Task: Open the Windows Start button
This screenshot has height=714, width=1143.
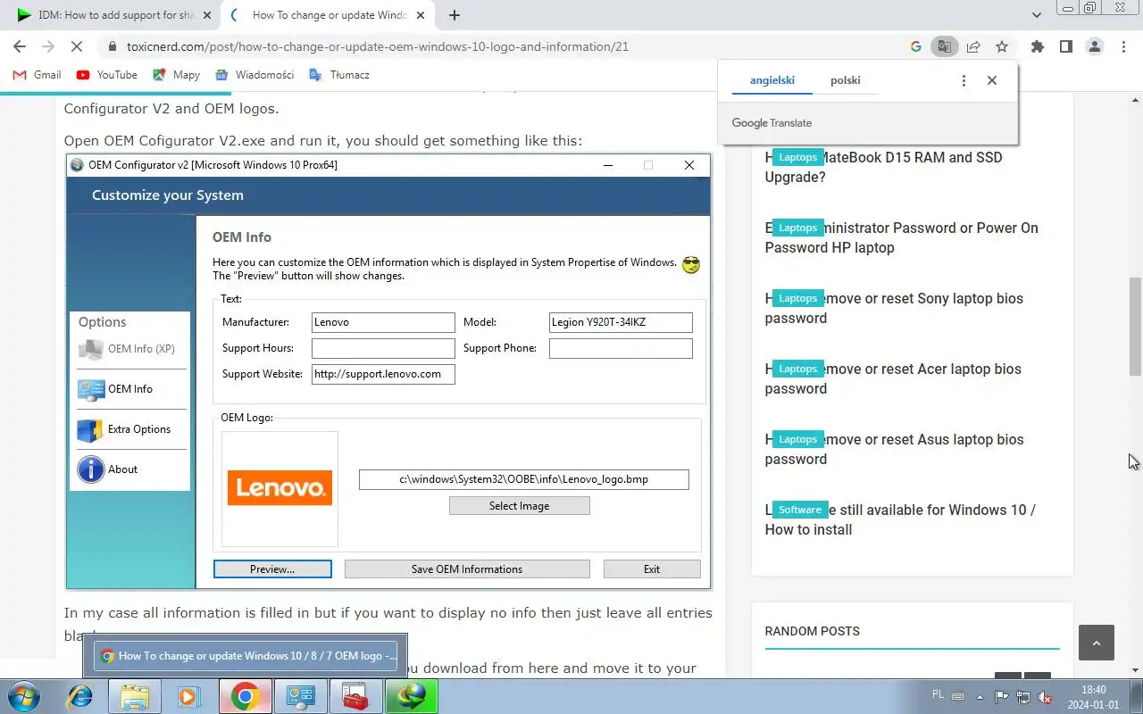Action: tap(23, 696)
